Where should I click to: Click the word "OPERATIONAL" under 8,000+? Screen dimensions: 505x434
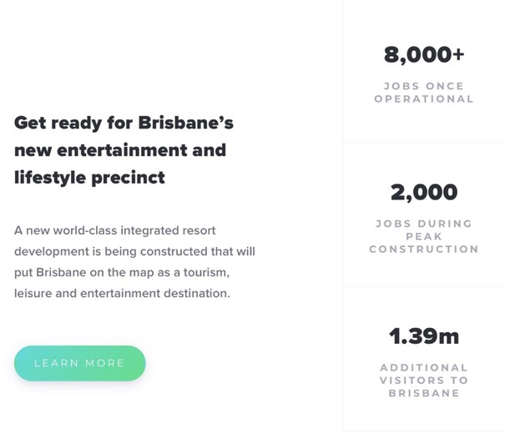(x=424, y=98)
